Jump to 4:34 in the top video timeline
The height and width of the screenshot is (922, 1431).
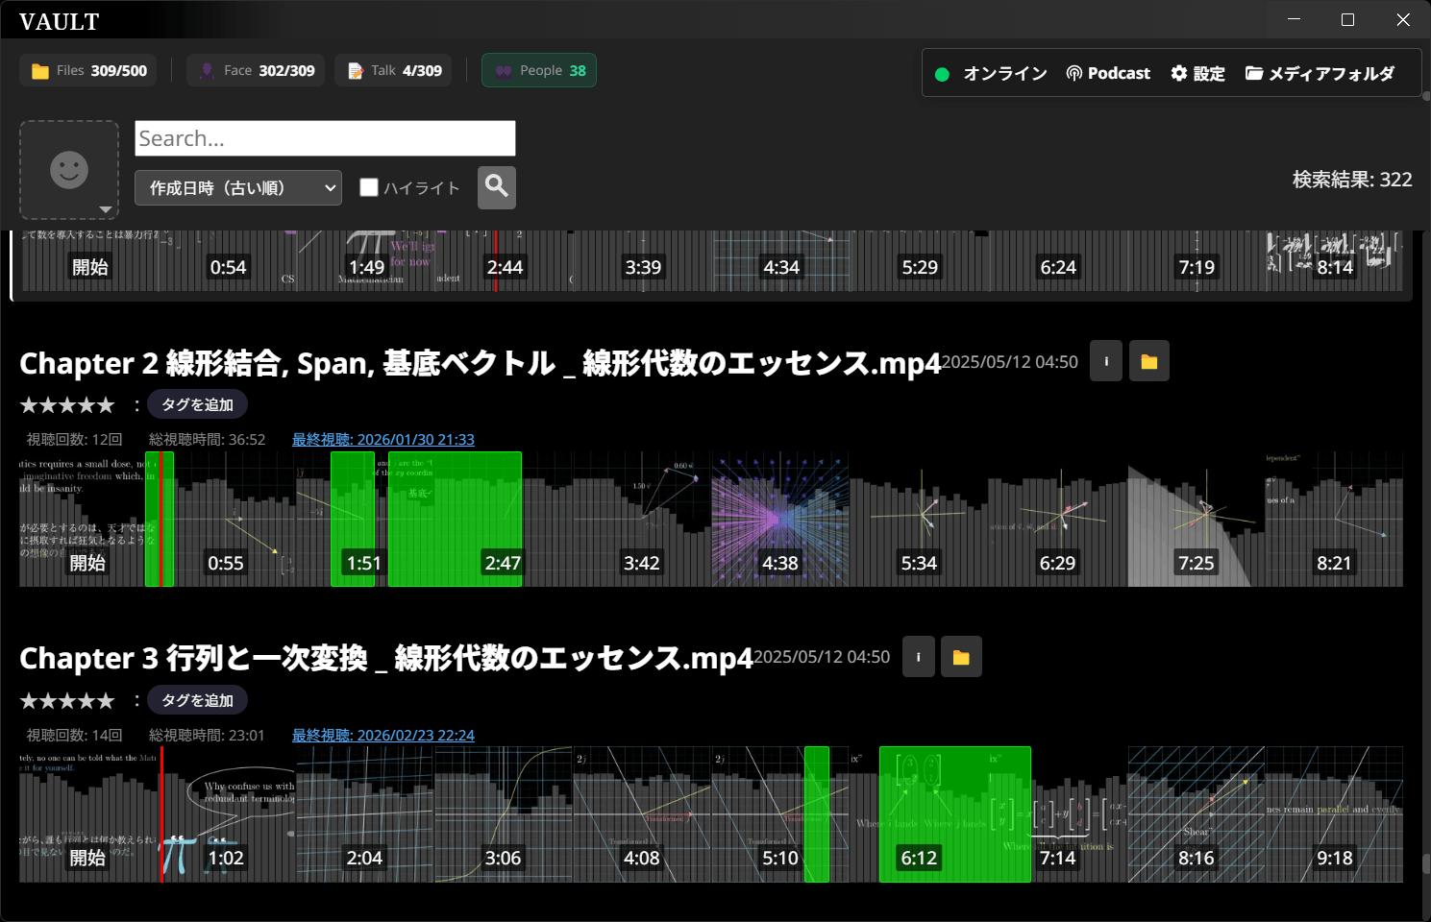781,267
